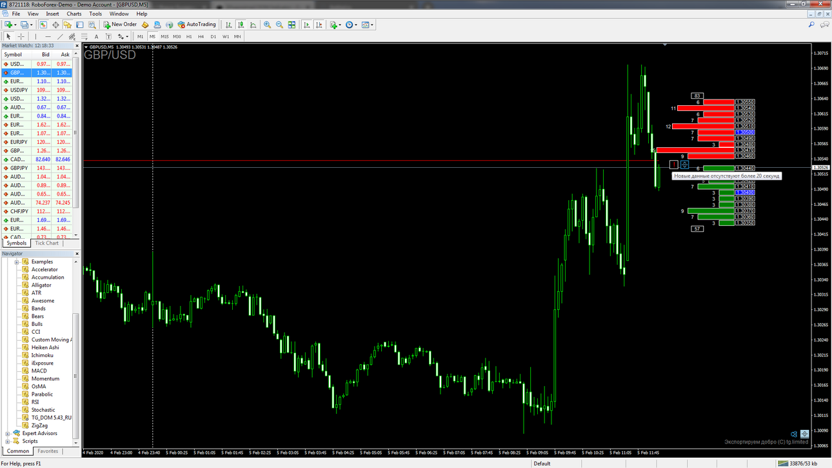This screenshot has width=832, height=468.
Task: Select the Crosshair tool
Action: (x=21, y=36)
